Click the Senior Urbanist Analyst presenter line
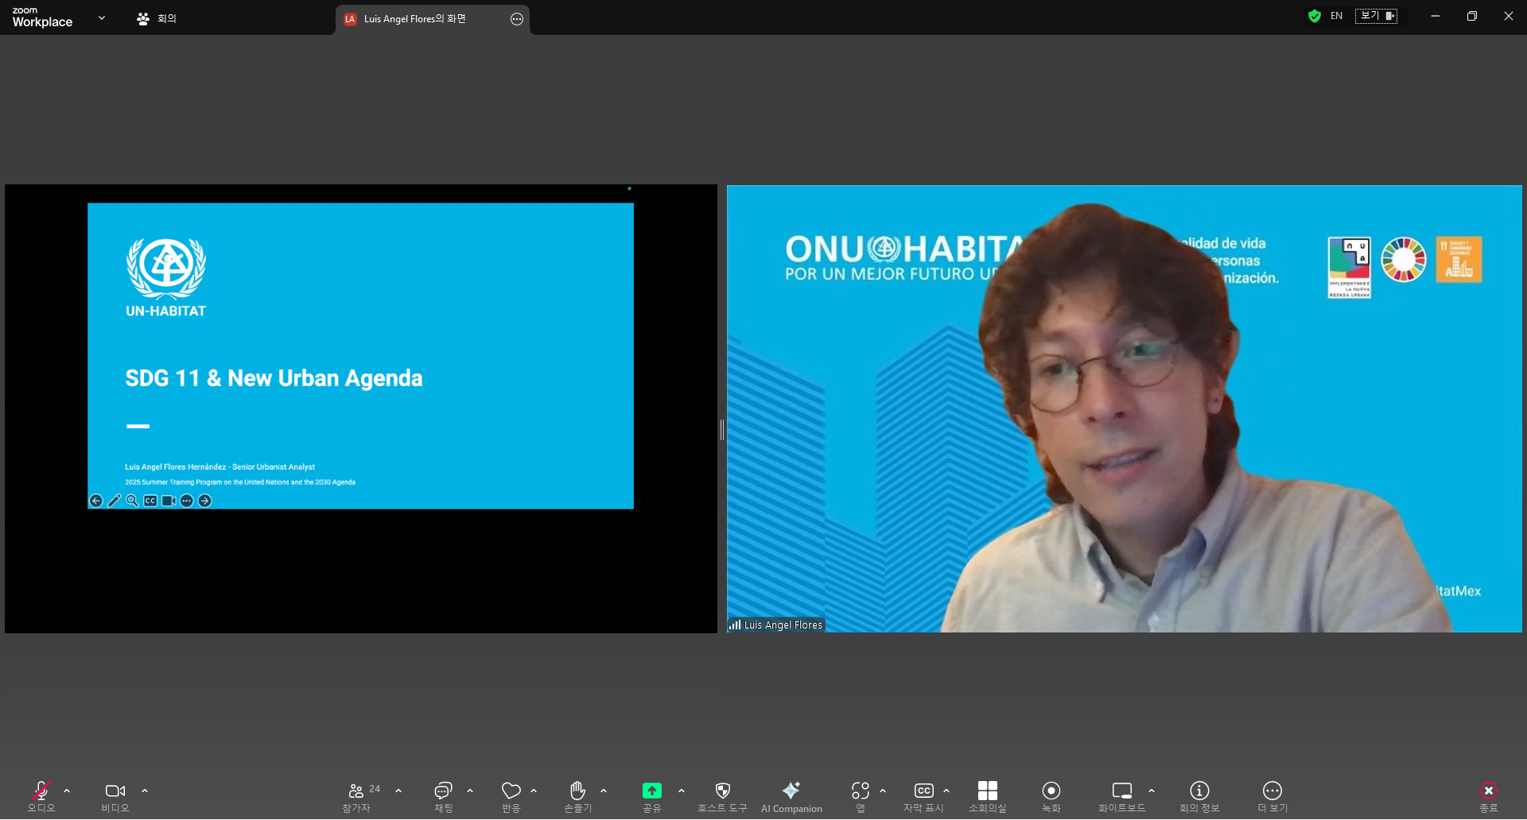1527x820 pixels. [x=220, y=467]
